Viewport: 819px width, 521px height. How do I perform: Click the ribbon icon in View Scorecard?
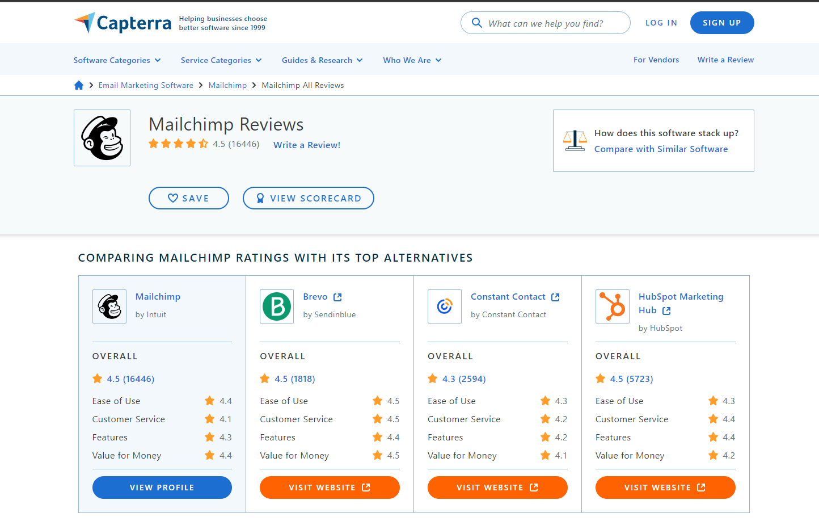point(260,198)
